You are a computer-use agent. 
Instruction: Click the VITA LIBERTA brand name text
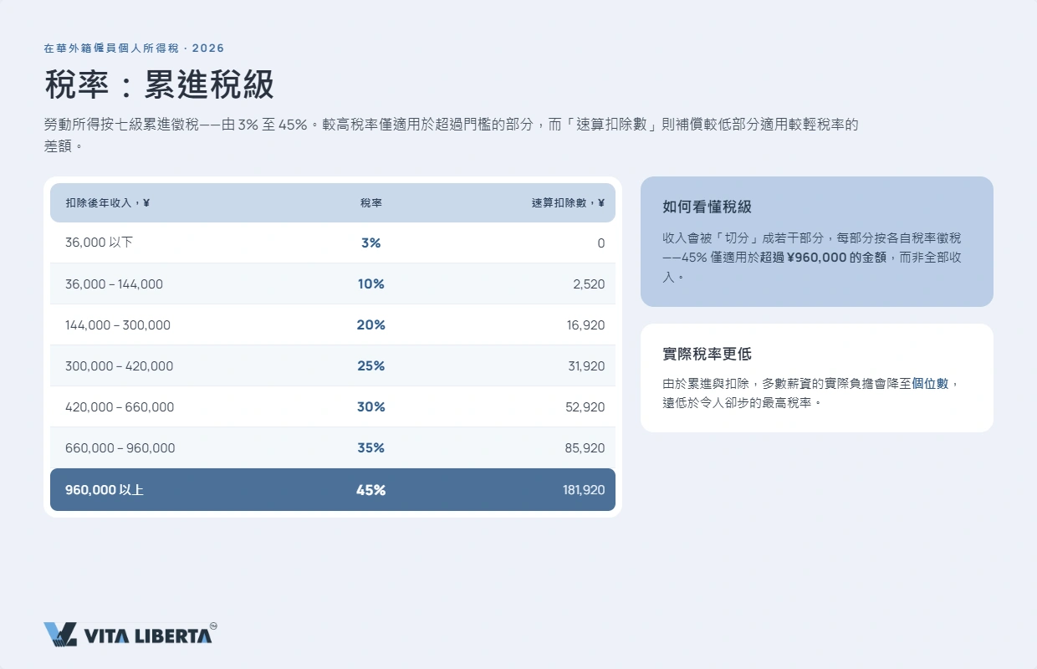[148, 636]
